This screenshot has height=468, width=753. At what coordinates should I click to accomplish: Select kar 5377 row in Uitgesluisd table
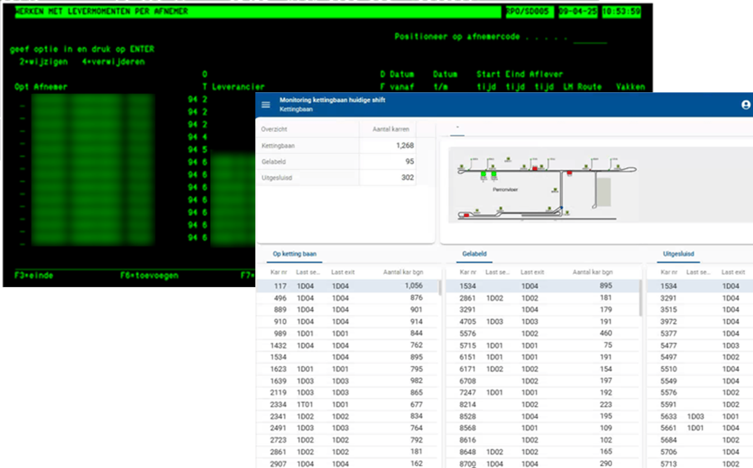(x=700, y=333)
